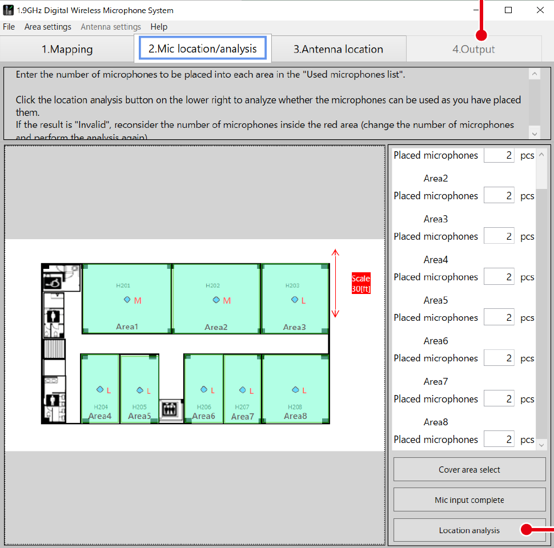554x548 pixels.
Task: Click the mic diamond icon in Area6
Action: point(204,389)
